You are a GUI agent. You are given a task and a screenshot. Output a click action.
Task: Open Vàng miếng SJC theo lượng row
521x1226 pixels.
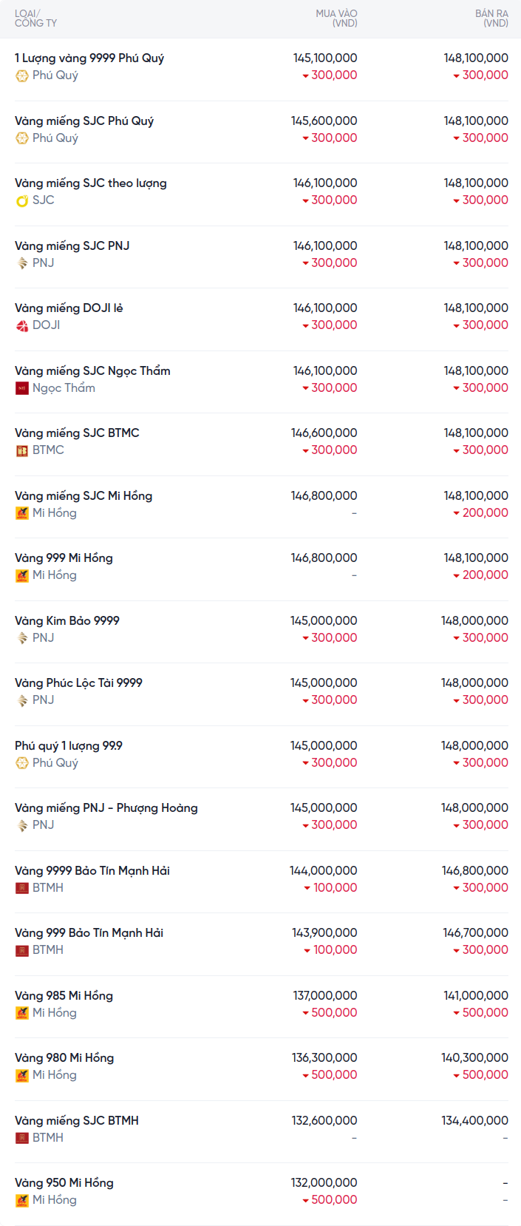pyautogui.click(x=91, y=183)
